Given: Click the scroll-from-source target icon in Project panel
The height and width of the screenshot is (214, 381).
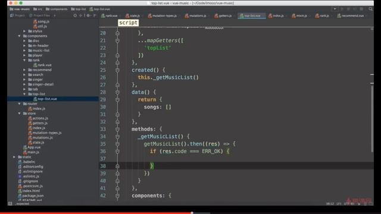Looking at the screenshot, I should tap(75, 15).
